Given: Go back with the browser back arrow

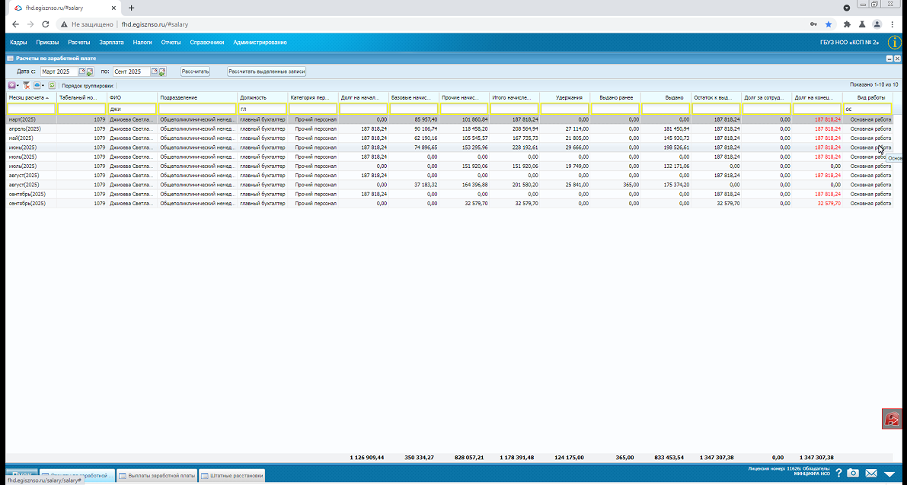Looking at the screenshot, I should (x=15, y=24).
